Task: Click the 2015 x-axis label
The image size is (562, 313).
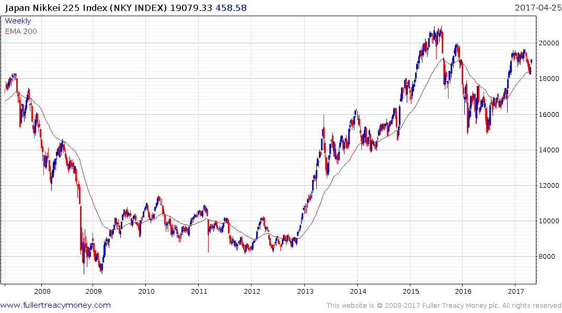Action: click(x=411, y=292)
